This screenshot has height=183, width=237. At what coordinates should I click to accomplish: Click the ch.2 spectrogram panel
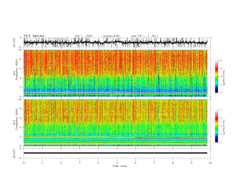point(115,123)
